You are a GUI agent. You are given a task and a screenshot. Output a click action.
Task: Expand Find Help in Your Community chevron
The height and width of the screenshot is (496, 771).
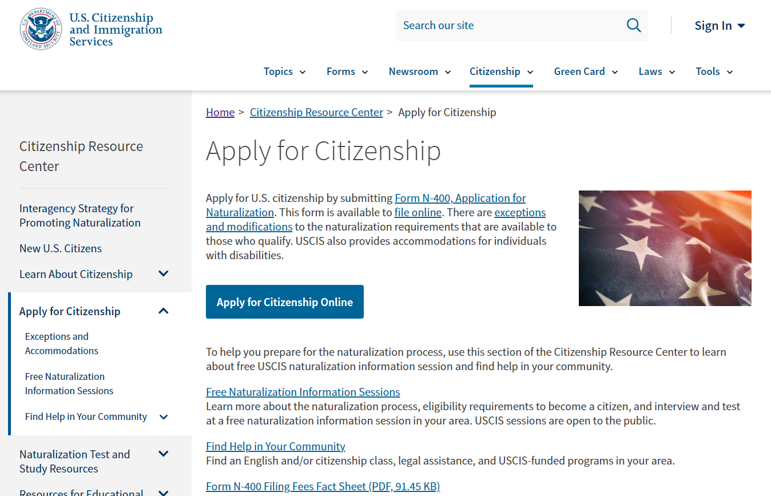tap(164, 417)
